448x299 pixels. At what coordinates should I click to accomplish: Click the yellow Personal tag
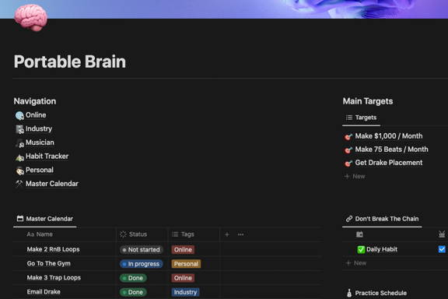(x=186, y=264)
